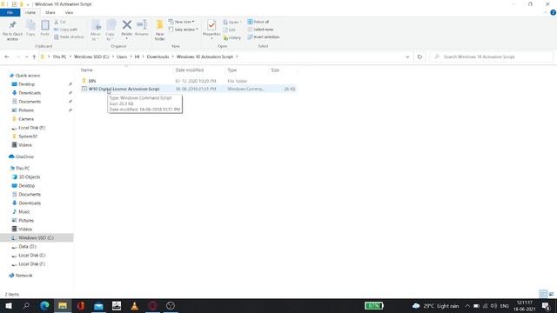Launch Microsoft Edge from the taskbar
The height and width of the screenshot is (313, 557).
[44, 305]
